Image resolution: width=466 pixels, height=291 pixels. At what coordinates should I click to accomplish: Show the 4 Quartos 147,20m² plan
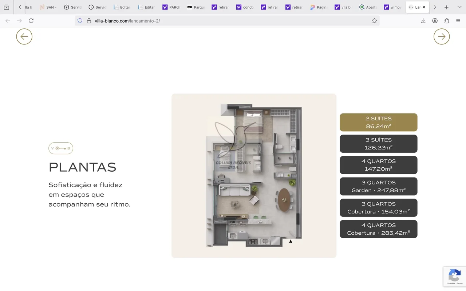(378, 165)
